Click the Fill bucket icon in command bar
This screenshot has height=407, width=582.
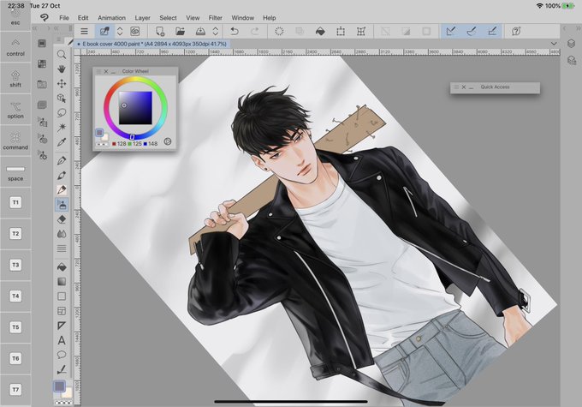[x=320, y=31]
